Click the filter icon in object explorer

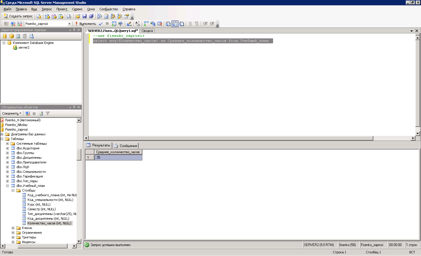pos(48,113)
